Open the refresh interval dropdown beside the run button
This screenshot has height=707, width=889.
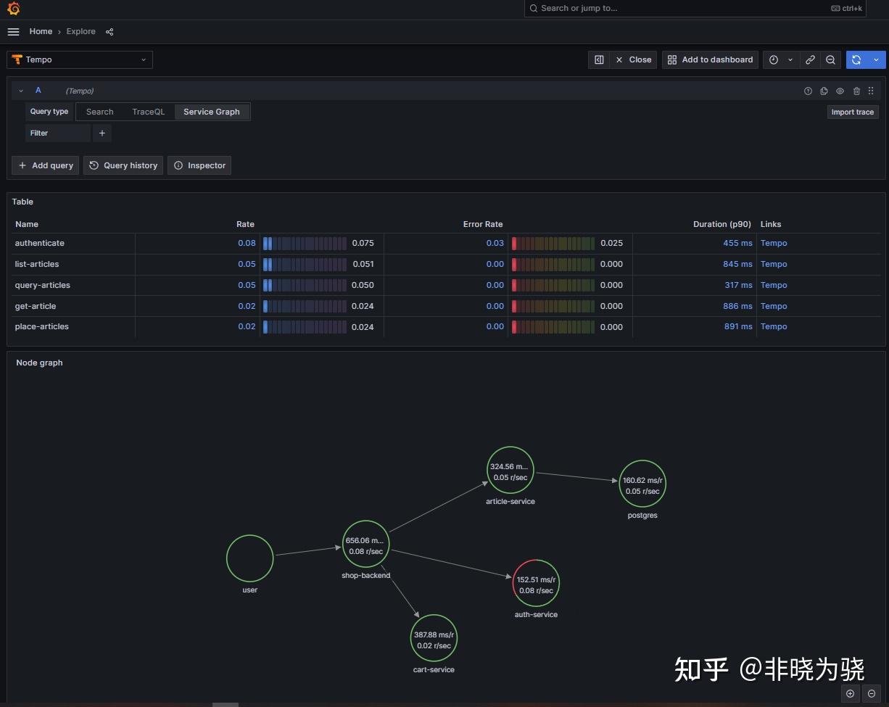[x=876, y=59]
